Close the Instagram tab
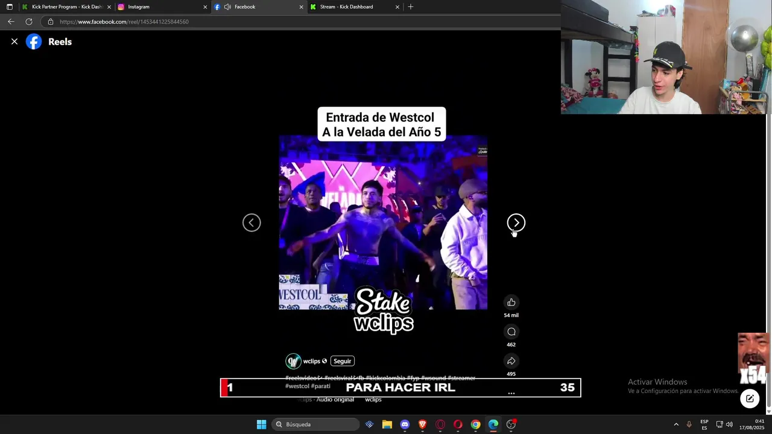772x434 pixels. [x=205, y=7]
